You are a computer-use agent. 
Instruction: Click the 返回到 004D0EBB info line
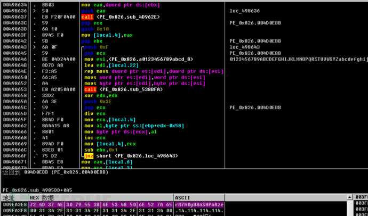pyautogui.click(x=55, y=172)
